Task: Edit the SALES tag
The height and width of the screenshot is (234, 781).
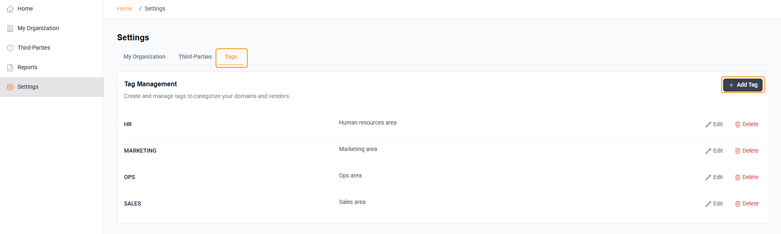Action: point(714,203)
